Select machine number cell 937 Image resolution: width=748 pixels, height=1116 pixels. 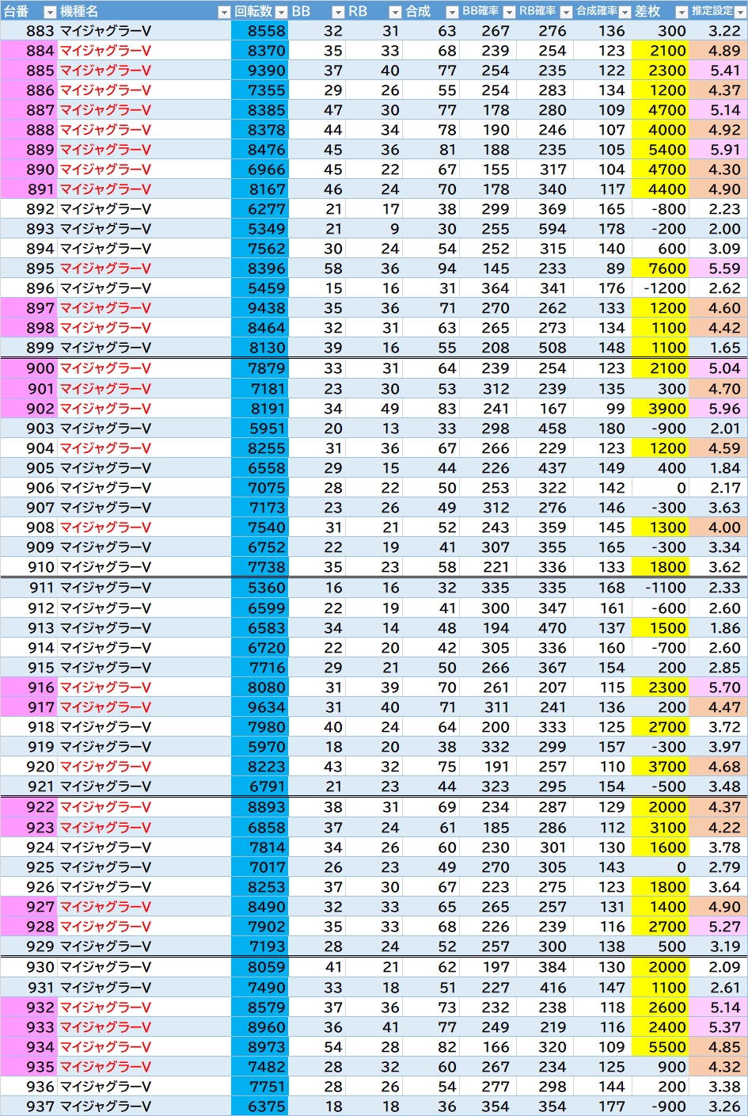pos(29,1106)
